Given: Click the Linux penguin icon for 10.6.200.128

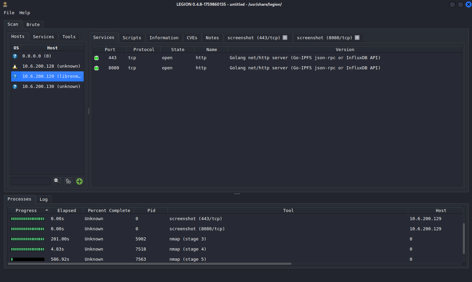Looking at the screenshot, I should (x=15, y=66).
